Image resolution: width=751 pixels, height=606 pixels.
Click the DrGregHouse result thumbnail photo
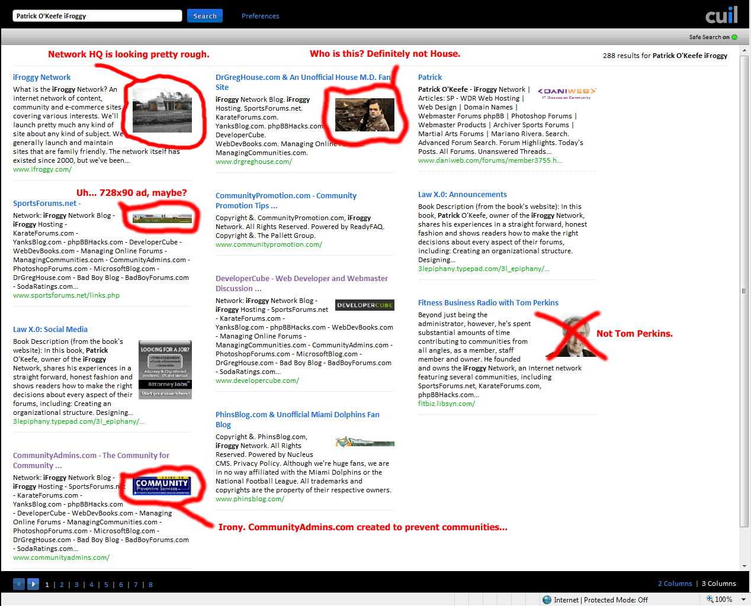tap(365, 115)
